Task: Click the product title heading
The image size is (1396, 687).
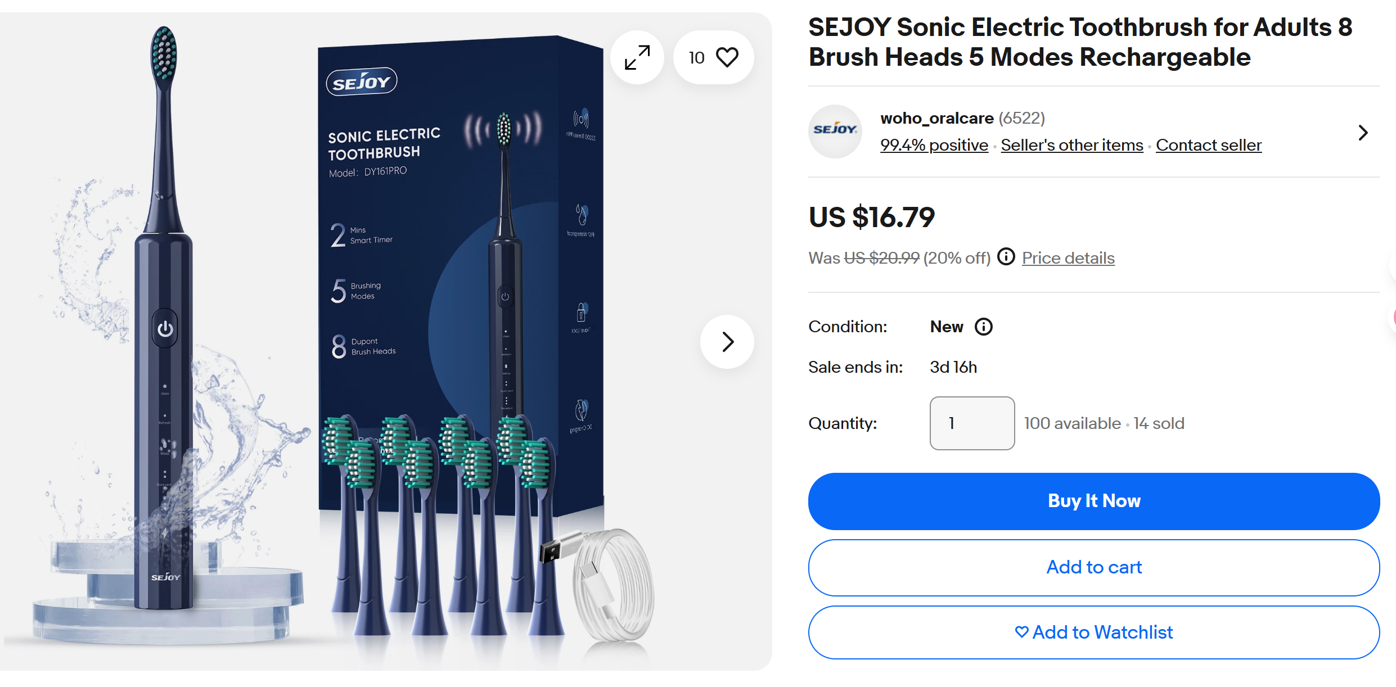Action: 1080,42
